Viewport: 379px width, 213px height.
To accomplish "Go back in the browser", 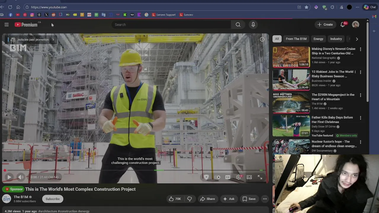I will coord(2,7).
